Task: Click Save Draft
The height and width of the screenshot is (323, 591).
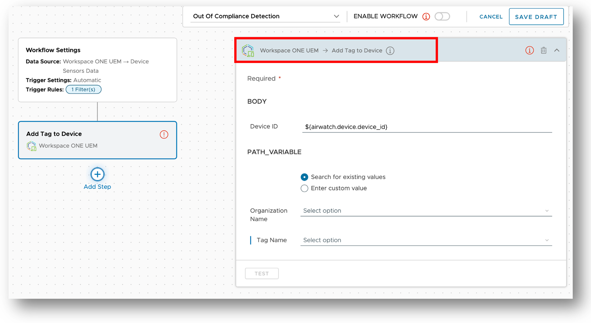Action: 536,16
